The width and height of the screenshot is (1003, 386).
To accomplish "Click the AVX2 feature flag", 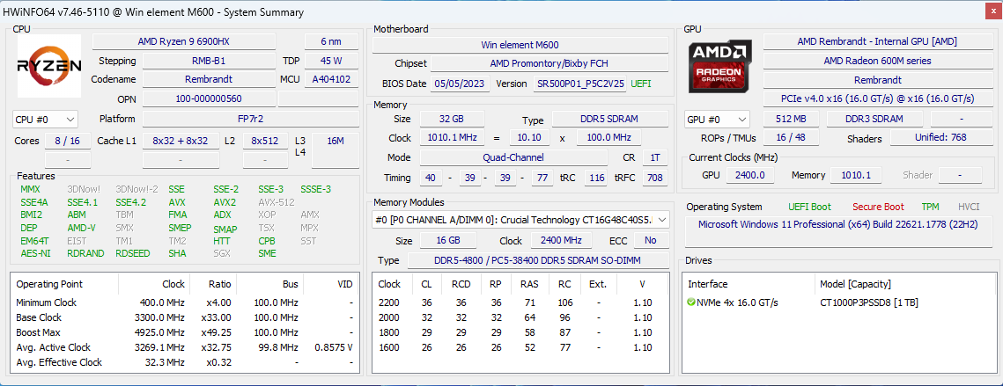I will (x=224, y=202).
